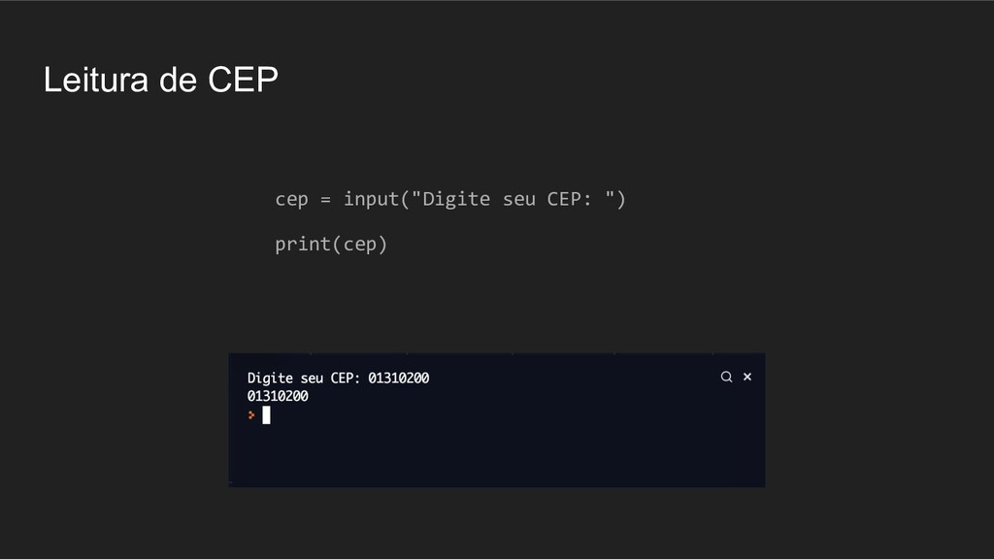This screenshot has width=994, height=559.
Task: Close the terminal panel with X icon
Action: [747, 377]
